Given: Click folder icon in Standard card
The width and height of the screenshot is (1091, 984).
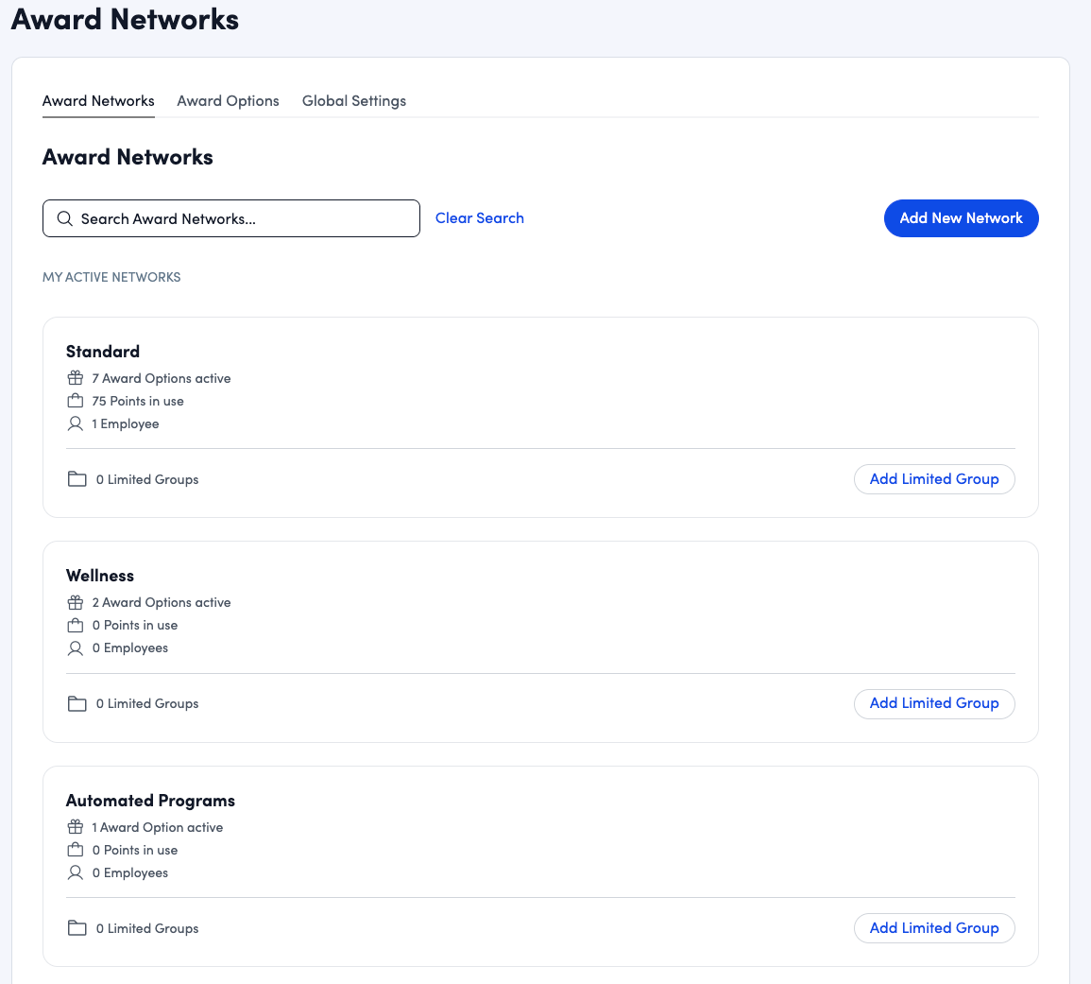Looking at the screenshot, I should (x=77, y=479).
